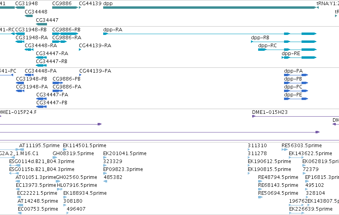Select the CG9886-RB transcript
339x215 pixels.
tap(65, 34)
